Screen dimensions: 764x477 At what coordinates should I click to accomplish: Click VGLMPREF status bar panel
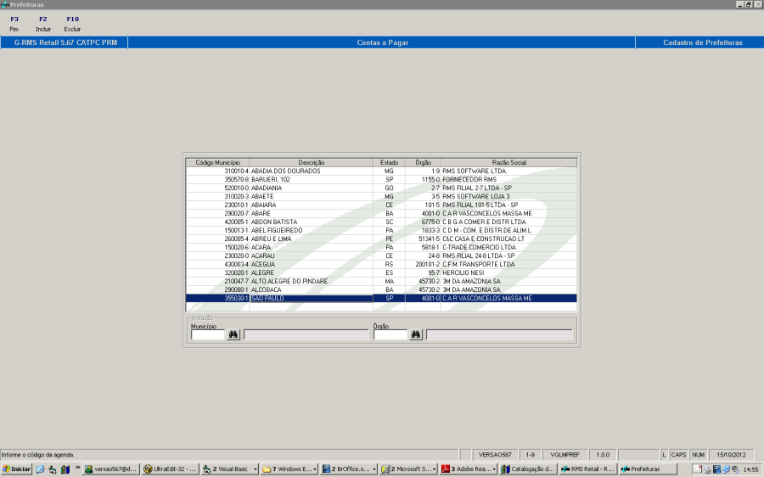tap(565, 455)
